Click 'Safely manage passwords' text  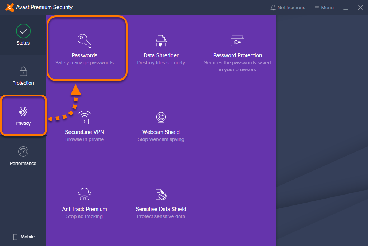(85, 63)
